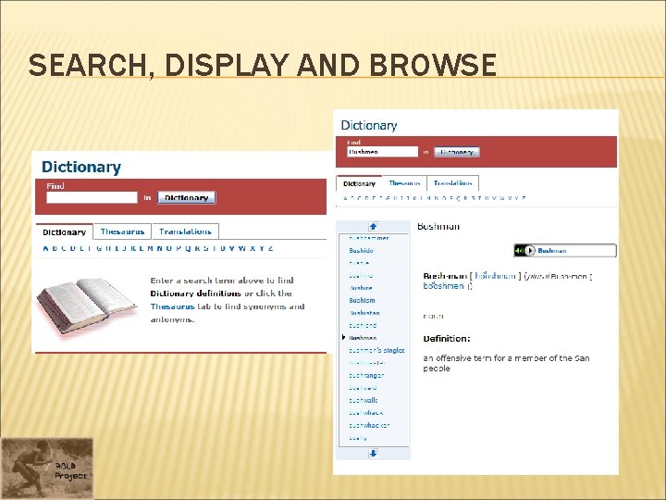Select Dictionary tab in left panel
The height and width of the screenshot is (500, 666).
click(64, 232)
